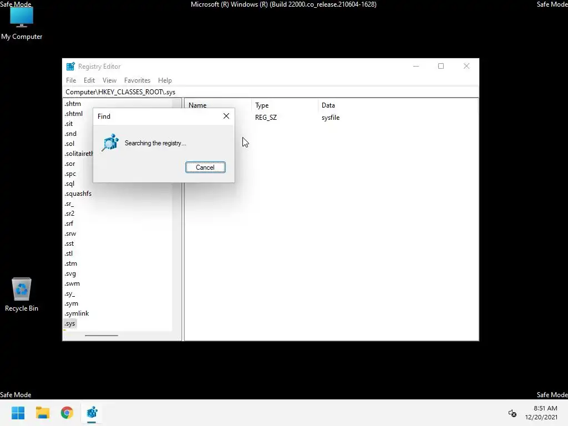The height and width of the screenshot is (426, 568).
Task: Open the My Computer desktop icon
Action: click(22, 23)
